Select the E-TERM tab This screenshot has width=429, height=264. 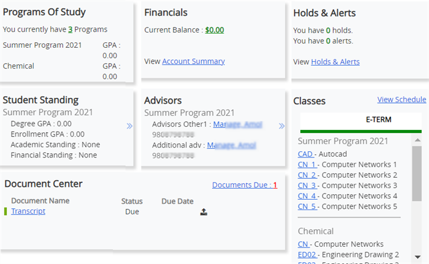coord(360,119)
